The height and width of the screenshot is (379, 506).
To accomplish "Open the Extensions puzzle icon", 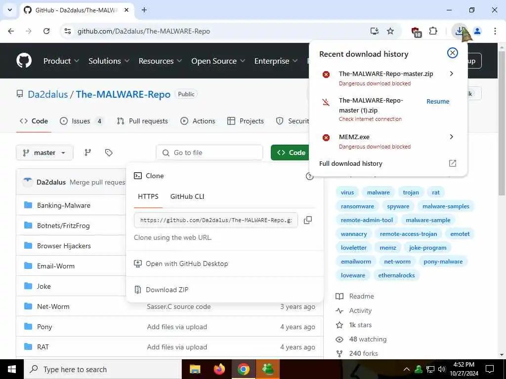I will (433, 31).
